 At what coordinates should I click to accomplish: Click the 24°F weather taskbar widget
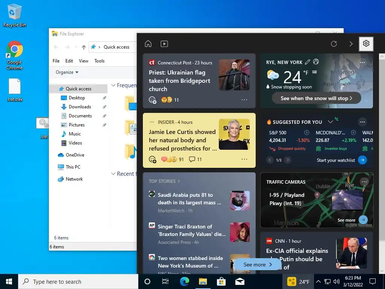(298, 281)
